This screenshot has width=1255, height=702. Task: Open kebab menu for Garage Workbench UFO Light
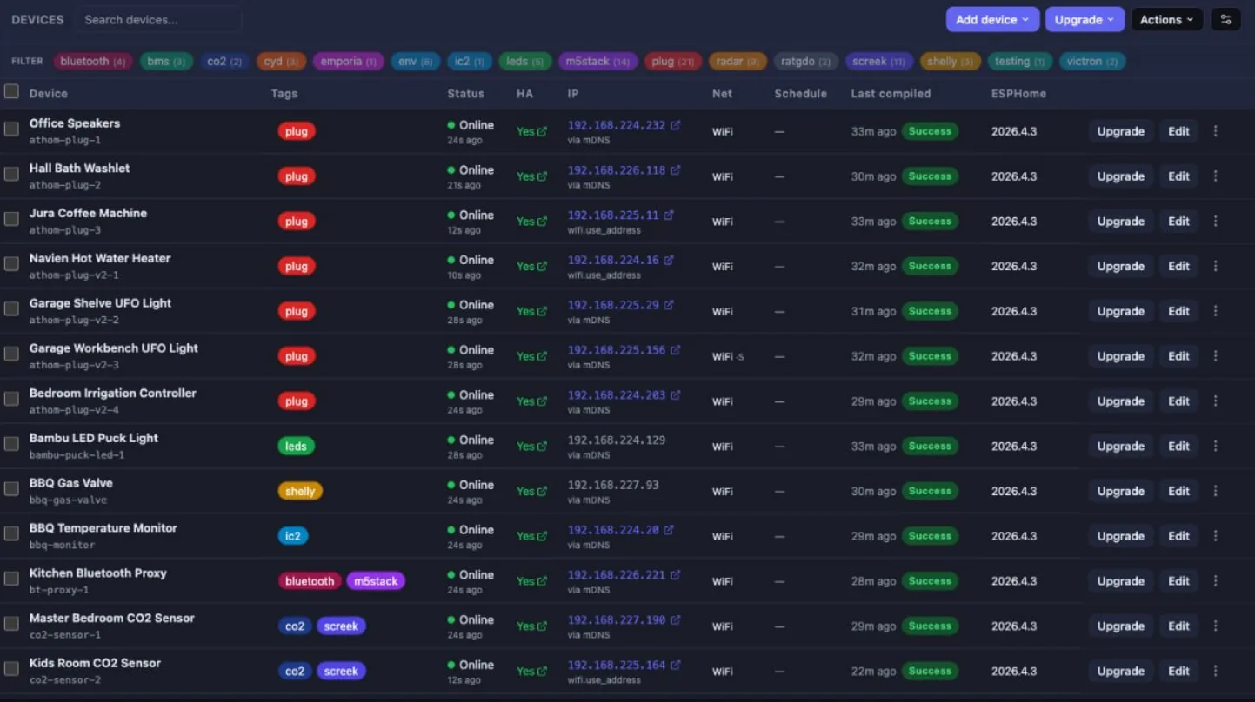[1216, 356]
